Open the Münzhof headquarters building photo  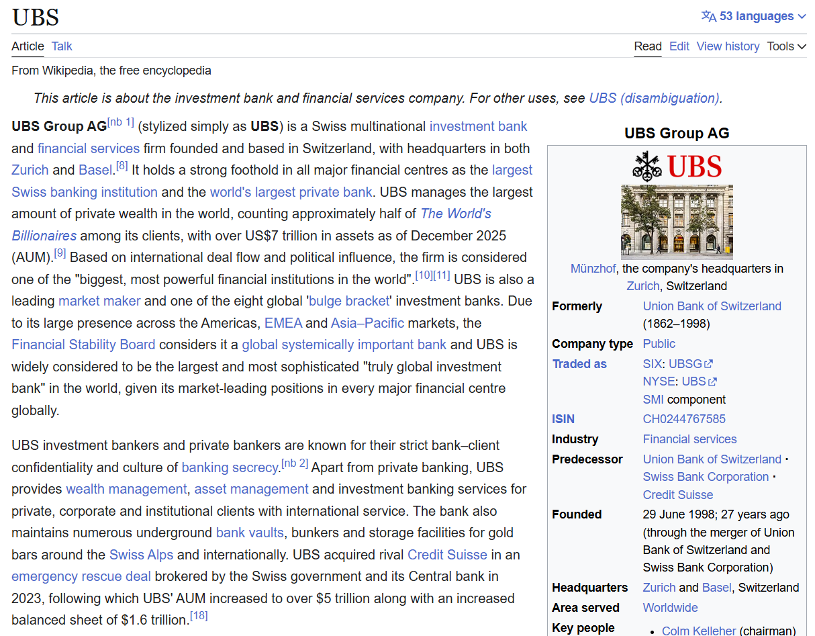click(677, 222)
